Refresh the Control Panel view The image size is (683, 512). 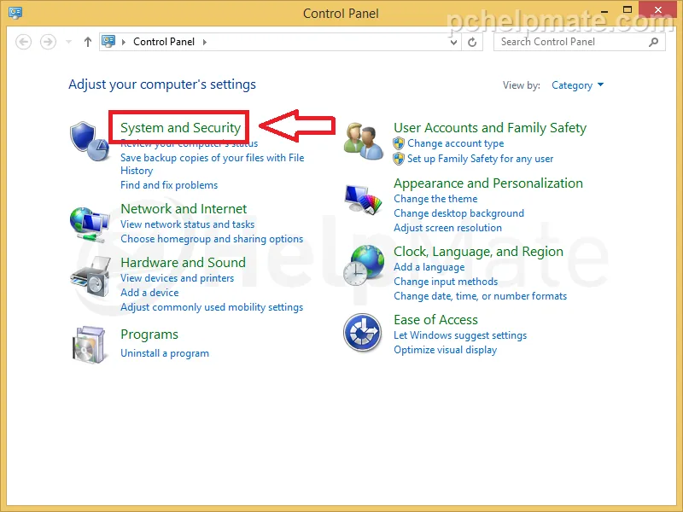[x=472, y=42]
